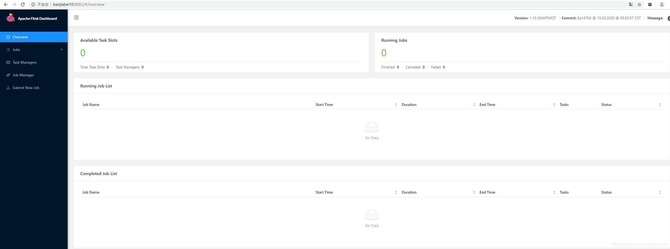Open the Job Manager page
The image size is (670, 249).
[x=34, y=75]
